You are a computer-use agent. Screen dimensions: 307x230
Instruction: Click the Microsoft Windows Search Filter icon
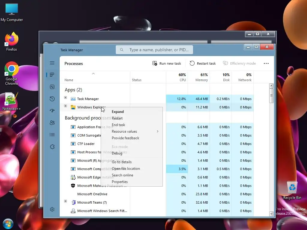pyautogui.click(x=73, y=211)
